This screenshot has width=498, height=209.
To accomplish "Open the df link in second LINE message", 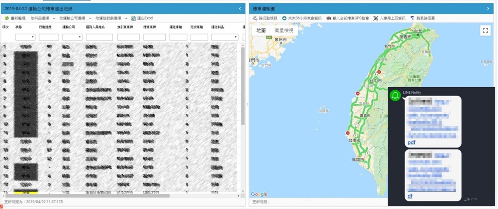I will pyautogui.click(x=410, y=196).
